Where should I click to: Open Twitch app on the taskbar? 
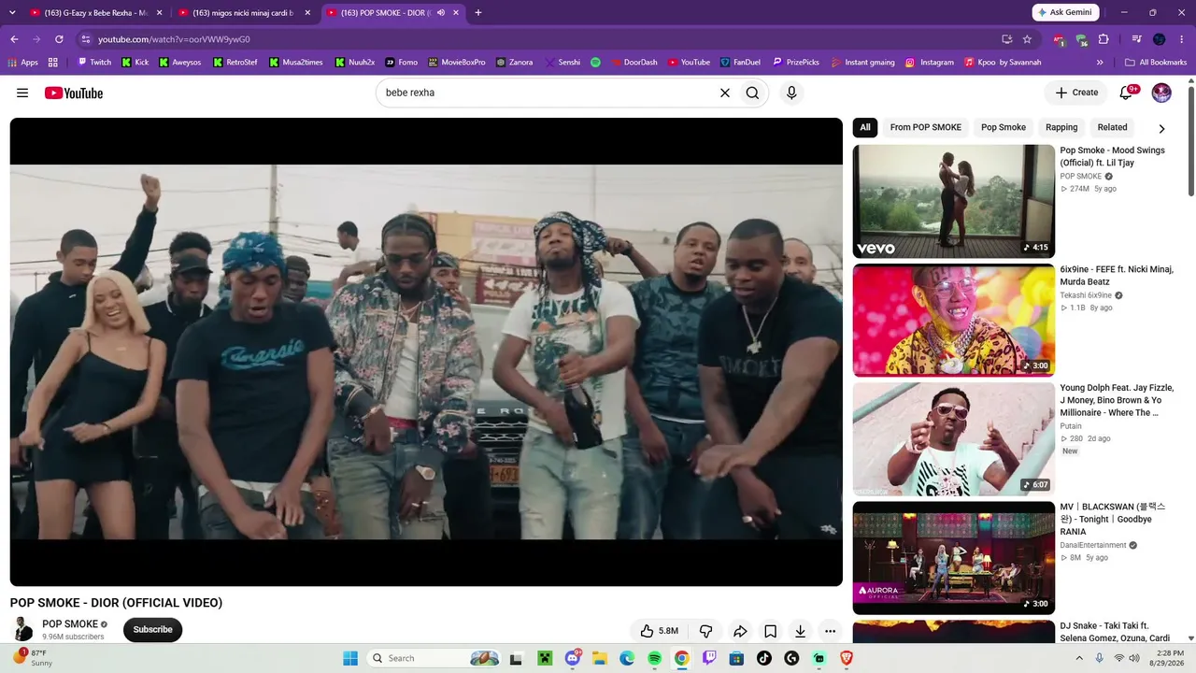709,658
